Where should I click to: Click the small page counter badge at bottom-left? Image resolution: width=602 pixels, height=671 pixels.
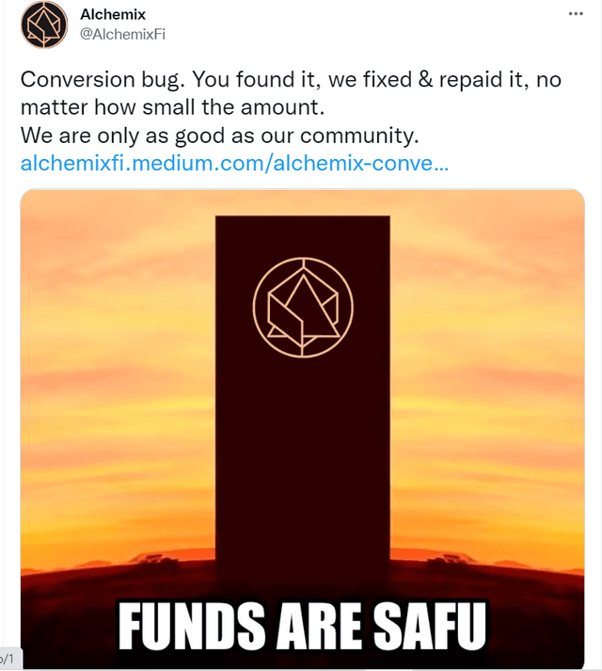click(9, 660)
